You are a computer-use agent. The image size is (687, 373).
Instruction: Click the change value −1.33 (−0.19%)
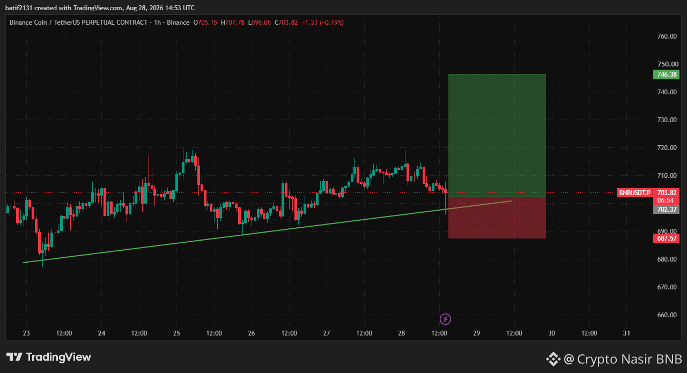coord(322,23)
